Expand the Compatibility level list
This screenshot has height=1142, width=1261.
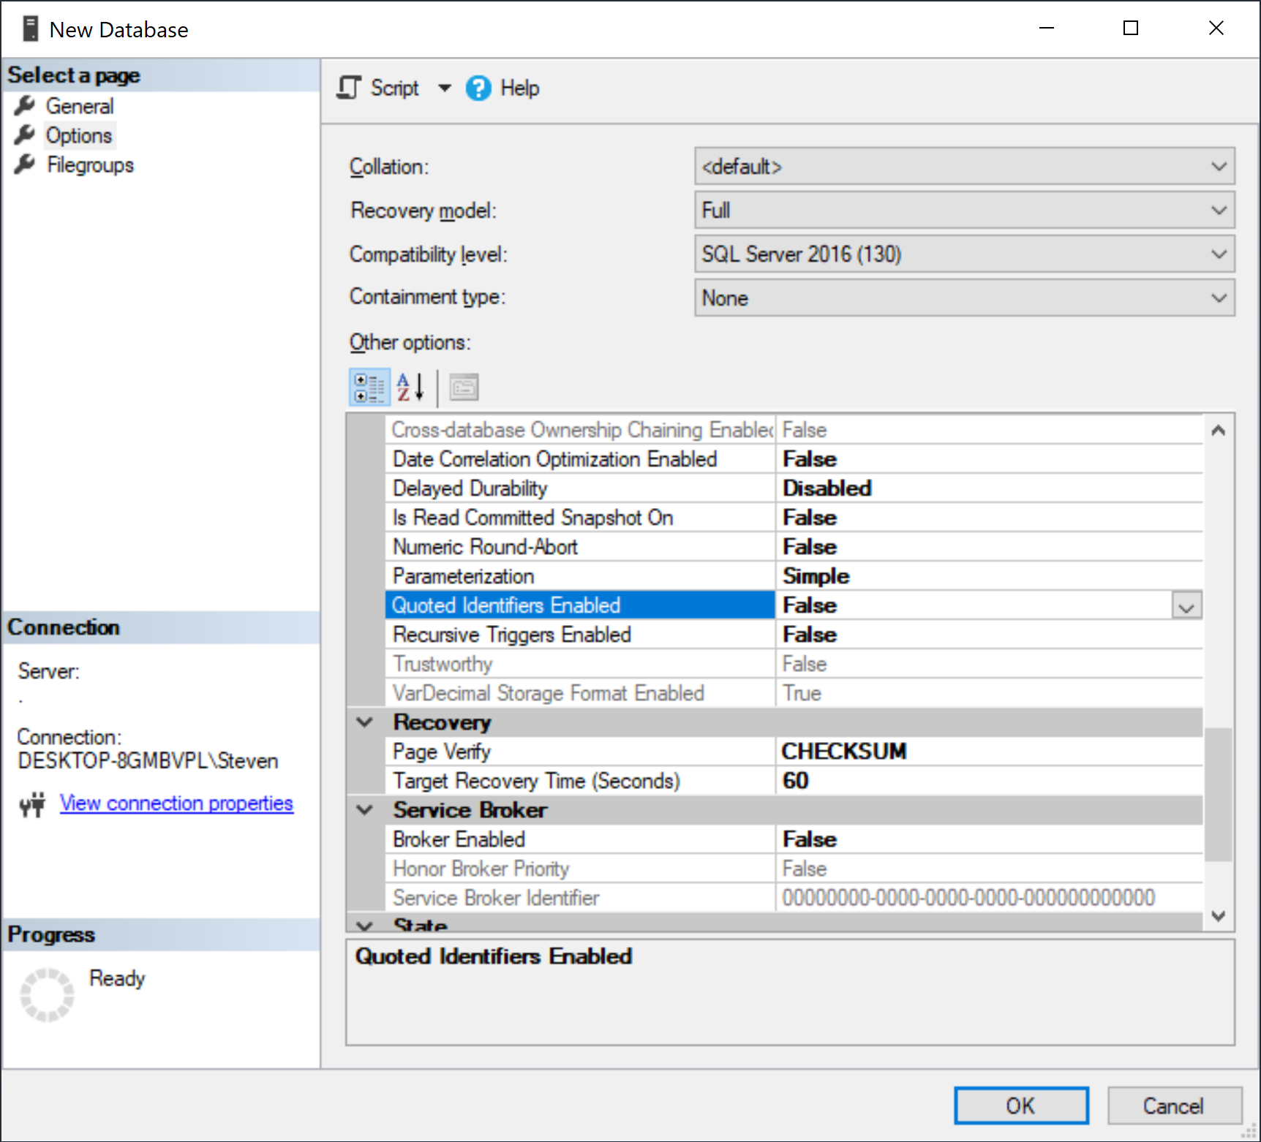(1217, 254)
